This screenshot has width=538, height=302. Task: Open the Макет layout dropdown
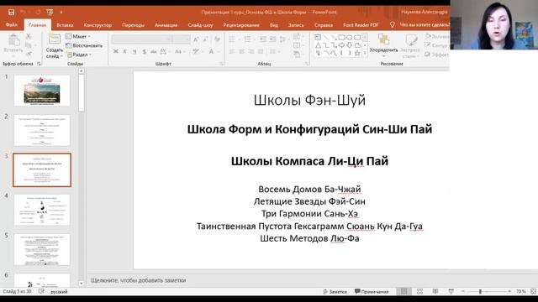click(78, 36)
